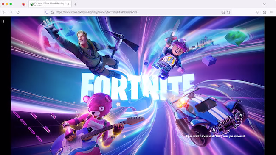
Task: Bookmark this page with star icon
Action: (x=228, y=12)
